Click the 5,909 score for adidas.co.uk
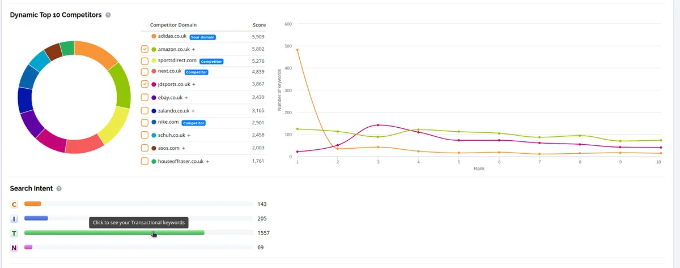Screen dimensions: 680x268 (x=258, y=37)
